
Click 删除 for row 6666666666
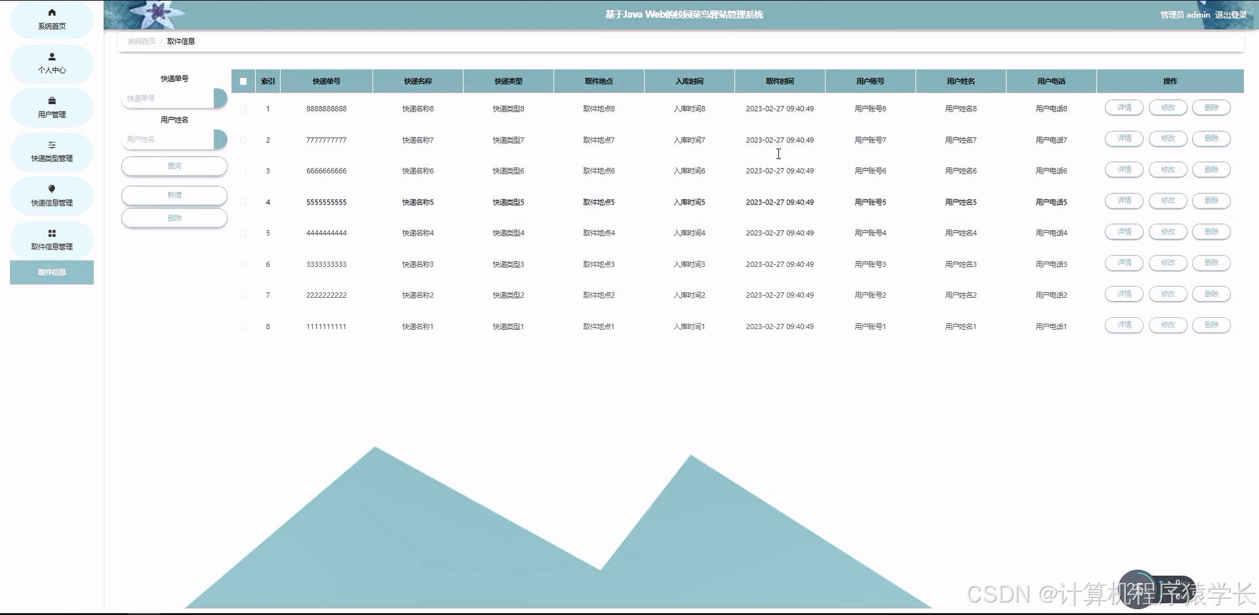1211,170
